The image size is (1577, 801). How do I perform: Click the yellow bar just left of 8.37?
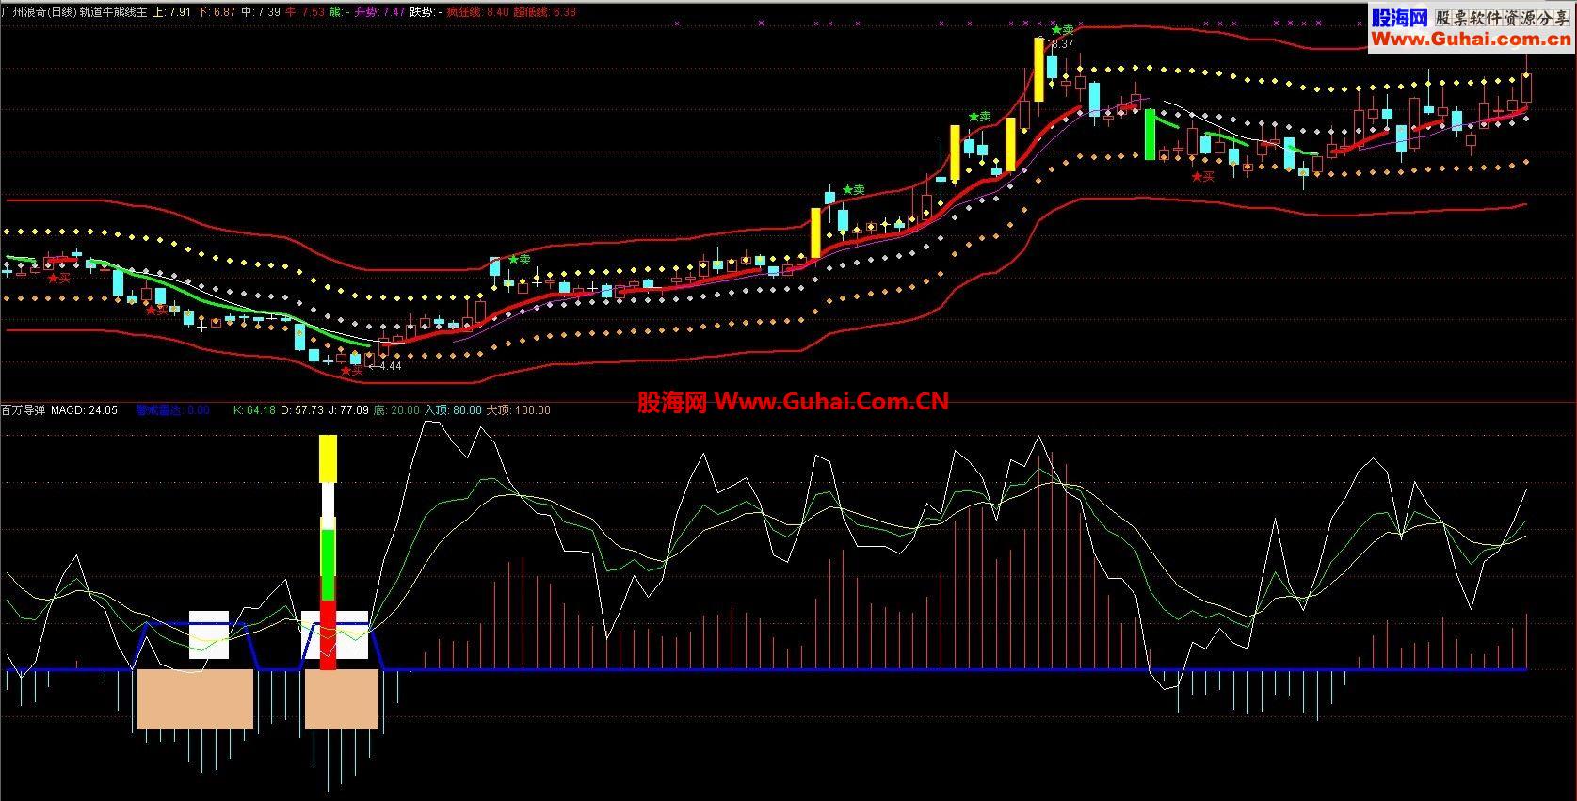point(1038,70)
